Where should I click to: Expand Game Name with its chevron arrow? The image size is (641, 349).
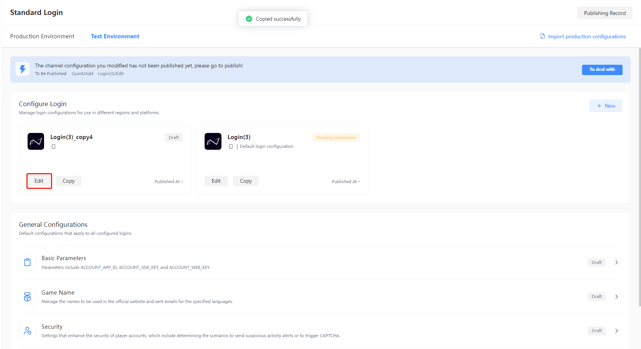tap(616, 297)
